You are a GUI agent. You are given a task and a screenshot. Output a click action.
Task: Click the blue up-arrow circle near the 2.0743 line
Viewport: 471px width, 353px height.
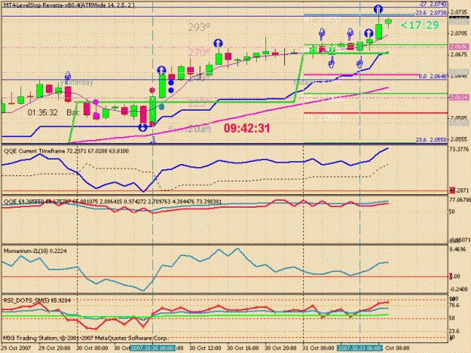[378, 9]
